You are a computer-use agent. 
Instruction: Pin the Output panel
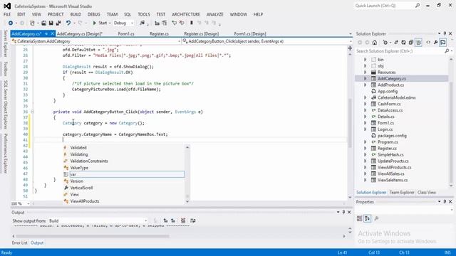click(343, 213)
